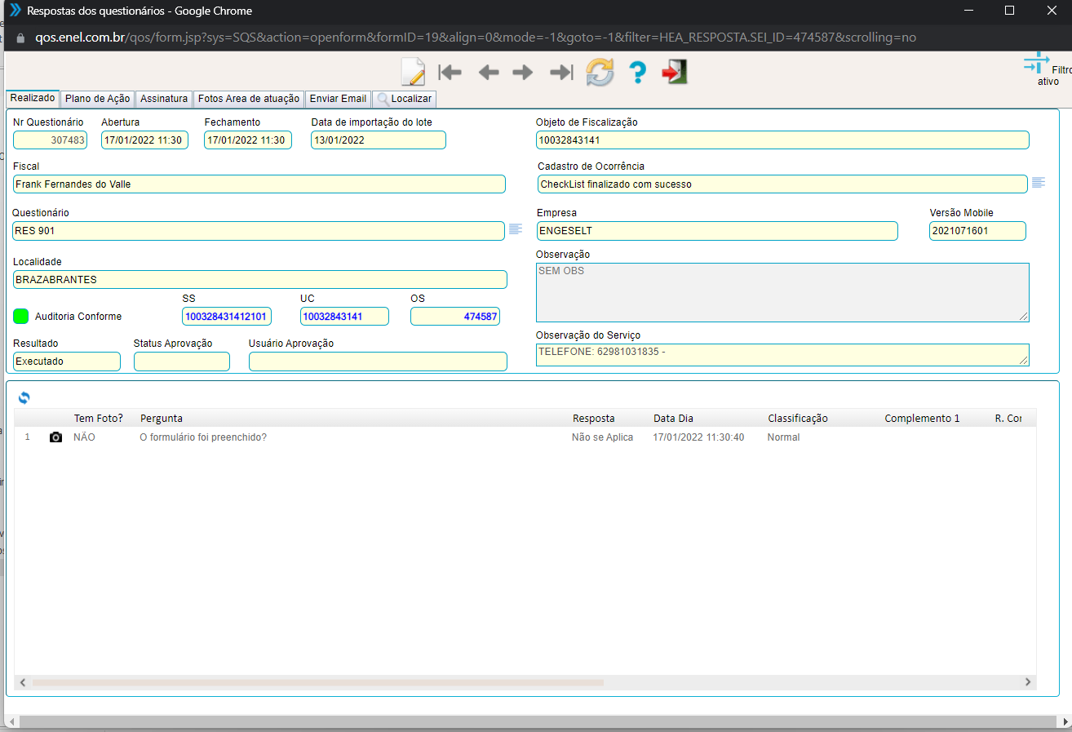This screenshot has width=1072, height=732.
Task: Open the Localizar search tab
Action: (x=404, y=99)
